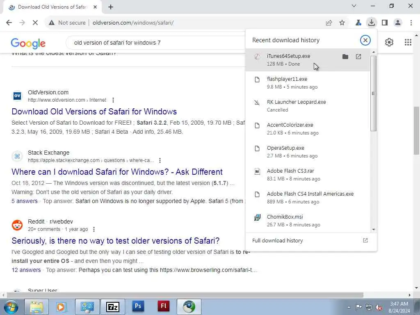The image size is (420, 315).
Task: Open the Windows Start menu
Action: pyautogui.click(x=11, y=307)
